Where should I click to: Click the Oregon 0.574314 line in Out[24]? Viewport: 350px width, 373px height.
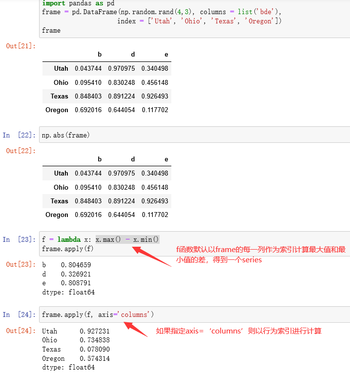[x=76, y=358]
